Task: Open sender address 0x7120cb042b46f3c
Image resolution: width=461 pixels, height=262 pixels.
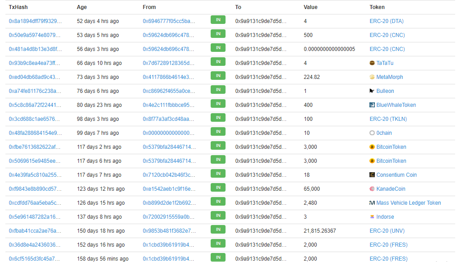Action: [169, 175]
